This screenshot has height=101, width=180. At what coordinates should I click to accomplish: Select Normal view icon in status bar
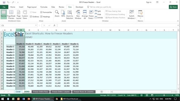click(x=141, y=95)
